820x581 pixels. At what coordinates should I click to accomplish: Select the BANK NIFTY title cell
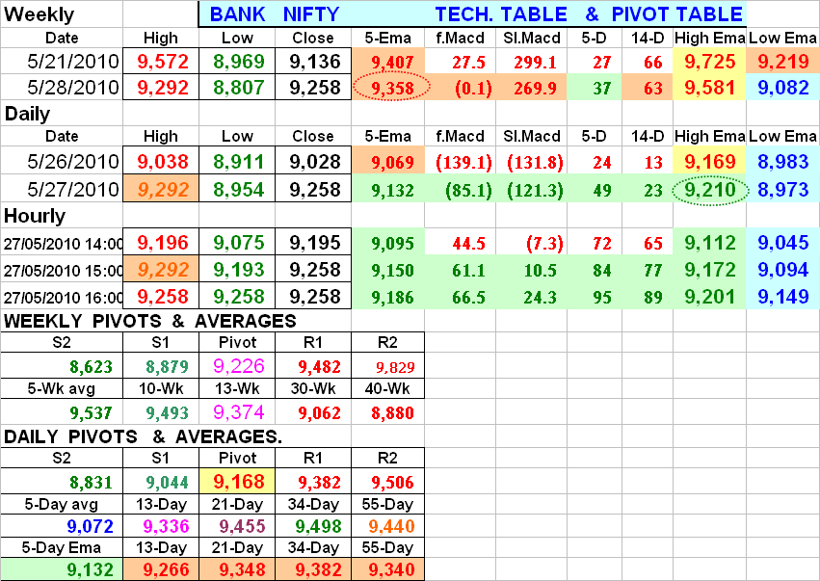275,14
